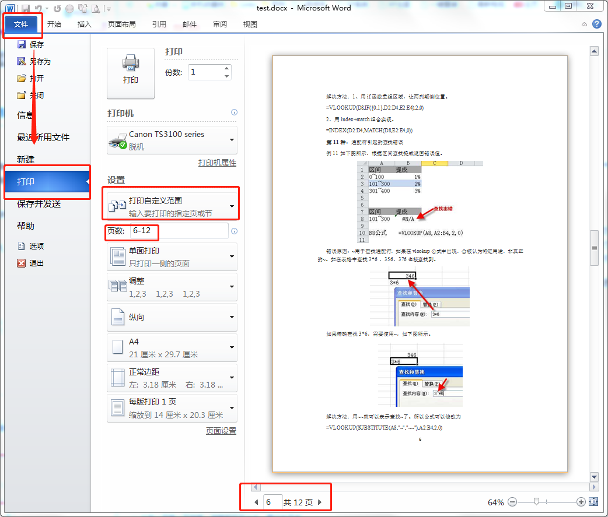
Task: Open the Canon TS3100 series printer dropdown
Action: pyautogui.click(x=232, y=140)
